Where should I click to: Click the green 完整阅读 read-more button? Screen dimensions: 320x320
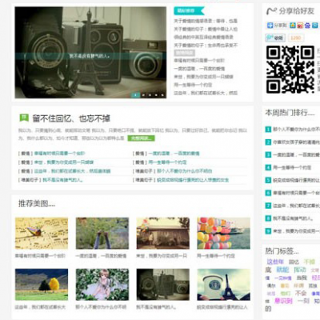[141, 138]
